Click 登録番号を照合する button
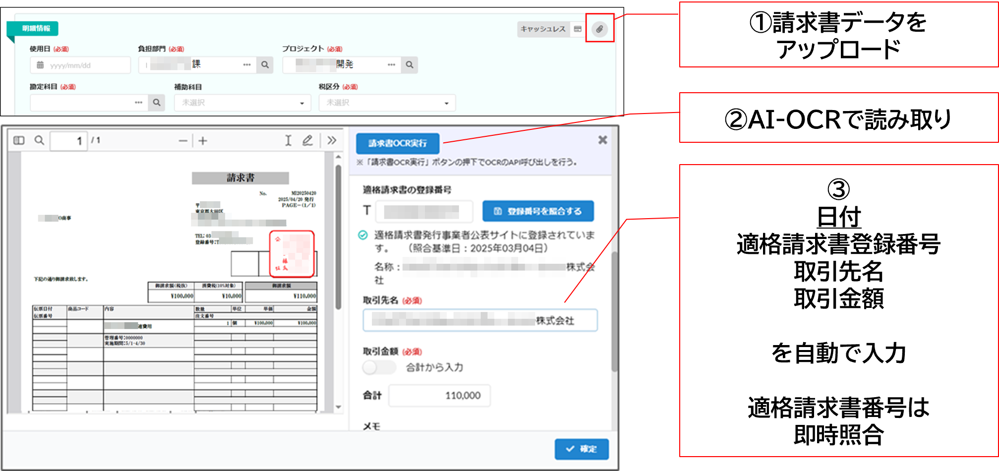The image size is (999, 471). pyautogui.click(x=538, y=211)
